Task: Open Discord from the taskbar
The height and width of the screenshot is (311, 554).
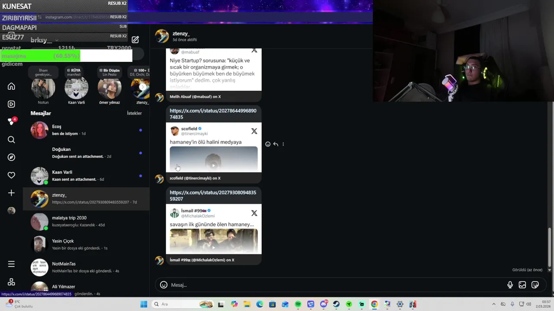Action: tap(323, 304)
